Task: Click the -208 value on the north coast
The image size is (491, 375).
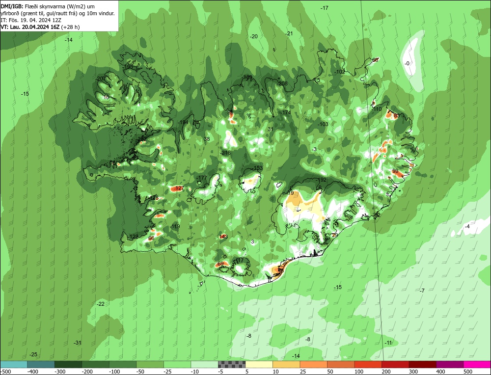Action: pos(282,83)
